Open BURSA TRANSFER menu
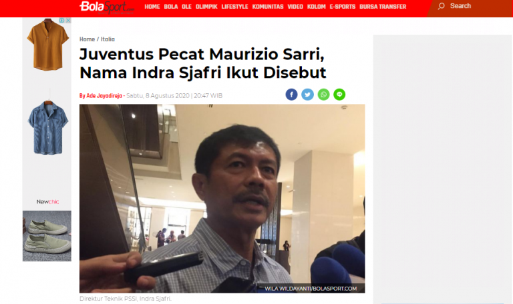Viewport: 513px width, 304px height. [383, 7]
